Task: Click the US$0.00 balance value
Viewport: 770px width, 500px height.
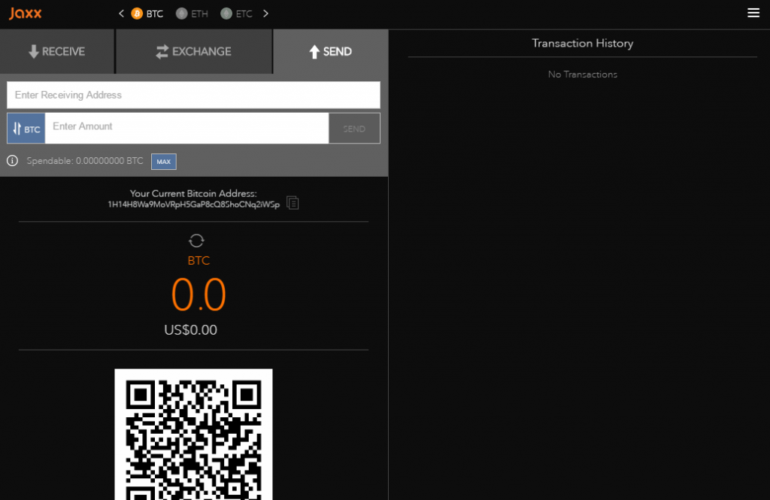Action: coord(190,329)
